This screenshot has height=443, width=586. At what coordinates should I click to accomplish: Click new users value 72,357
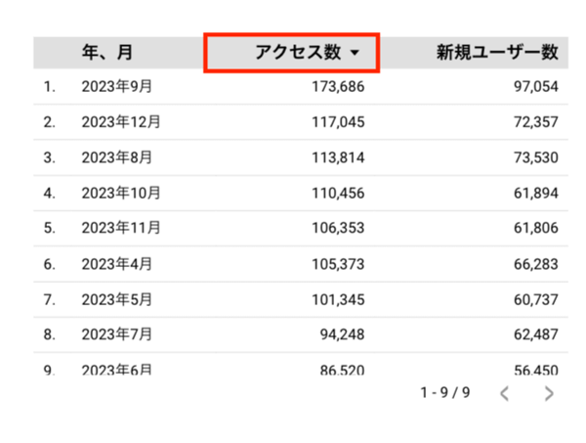click(x=536, y=122)
